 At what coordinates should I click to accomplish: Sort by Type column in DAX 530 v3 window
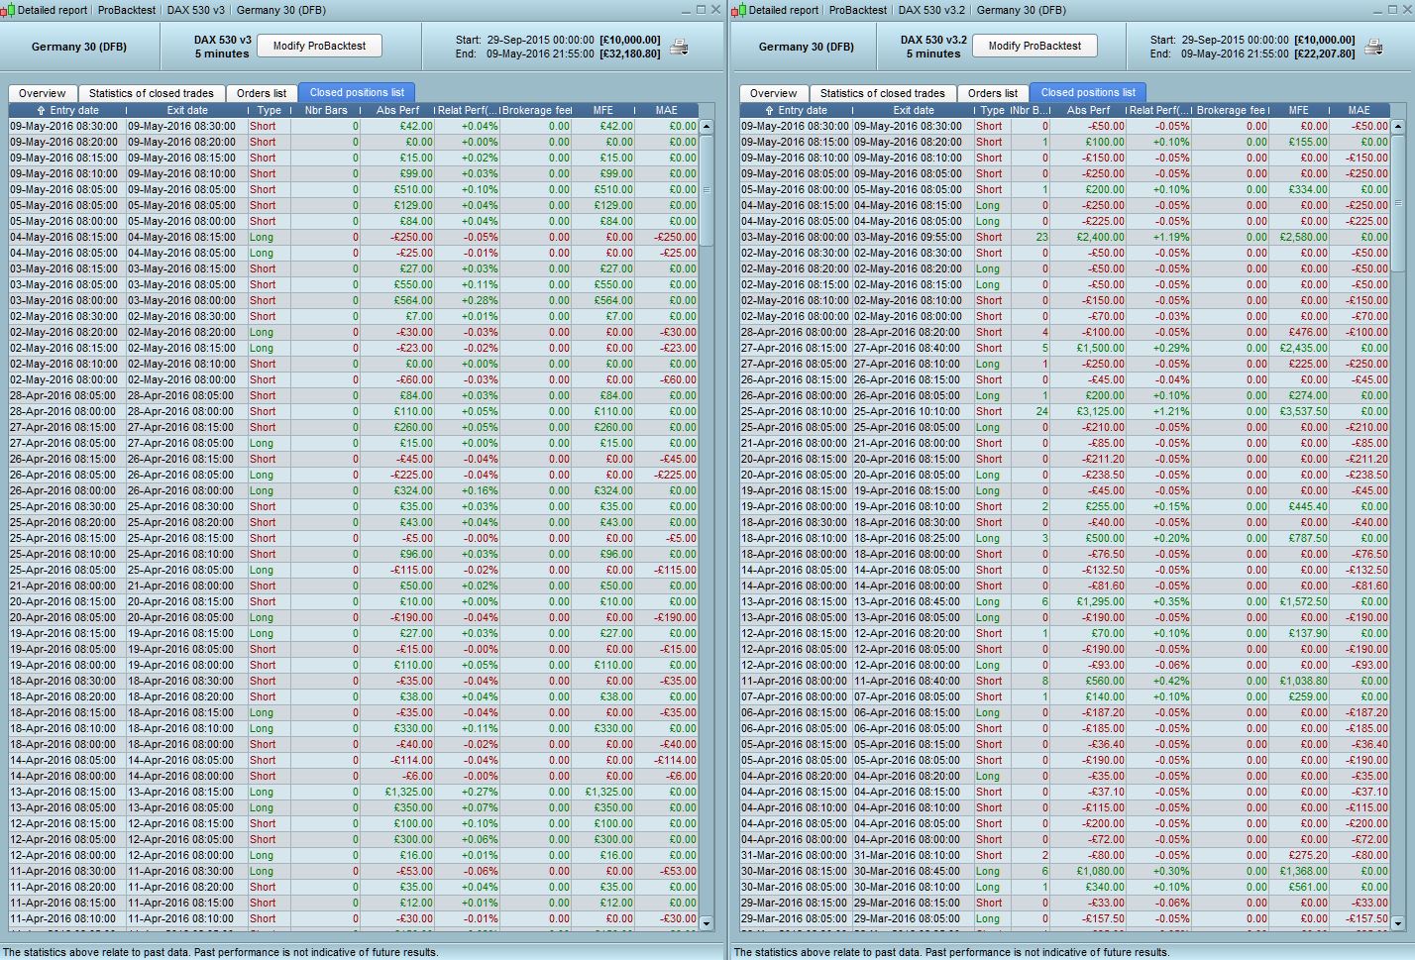(269, 110)
